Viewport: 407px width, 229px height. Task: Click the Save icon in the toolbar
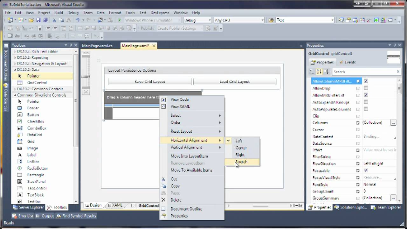[x=38, y=20]
